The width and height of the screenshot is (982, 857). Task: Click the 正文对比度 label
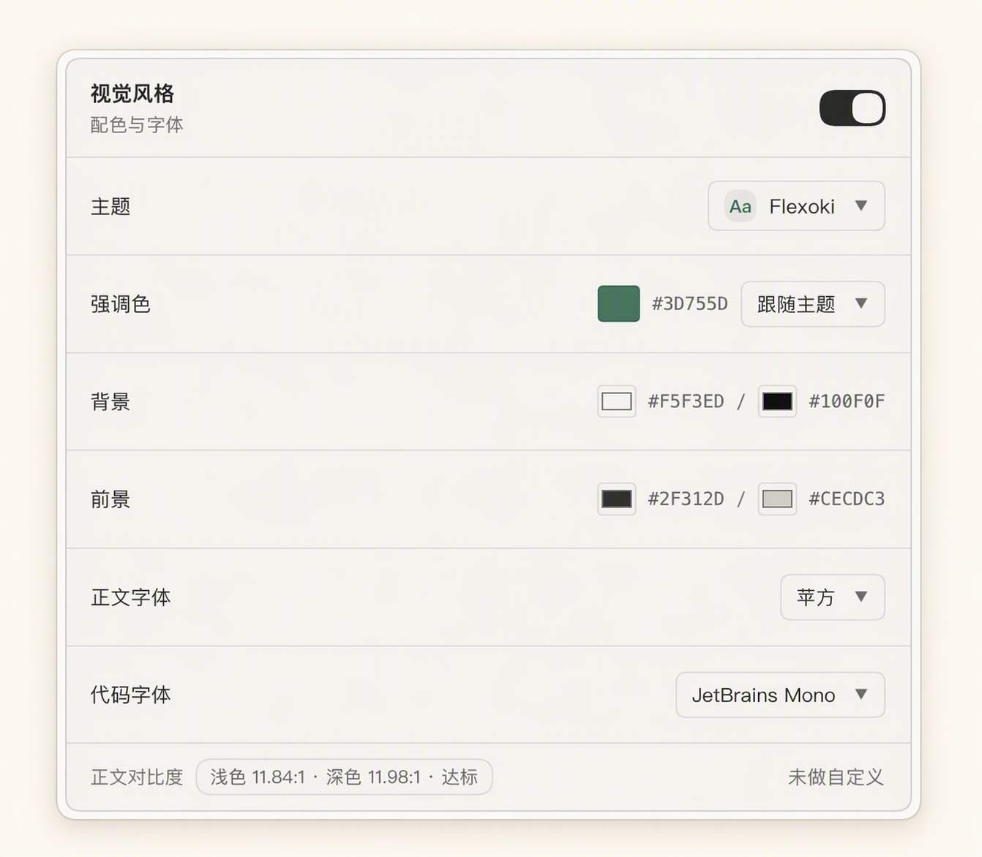[137, 777]
